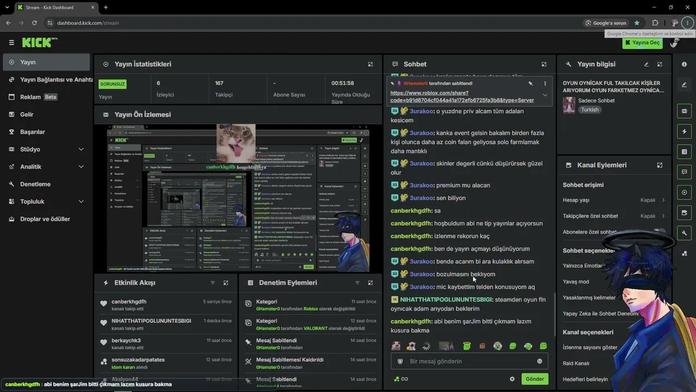Open the emoji picker in the message box
This screenshot has height=392, width=696.
(539, 361)
